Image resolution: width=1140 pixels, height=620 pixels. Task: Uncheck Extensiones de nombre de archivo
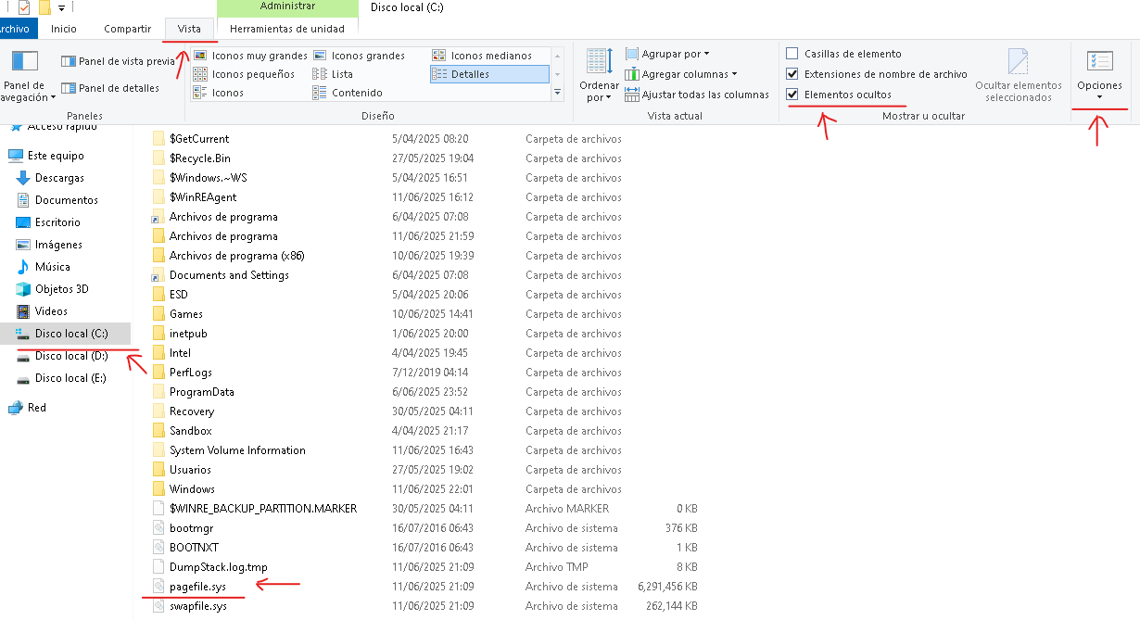[x=792, y=74]
